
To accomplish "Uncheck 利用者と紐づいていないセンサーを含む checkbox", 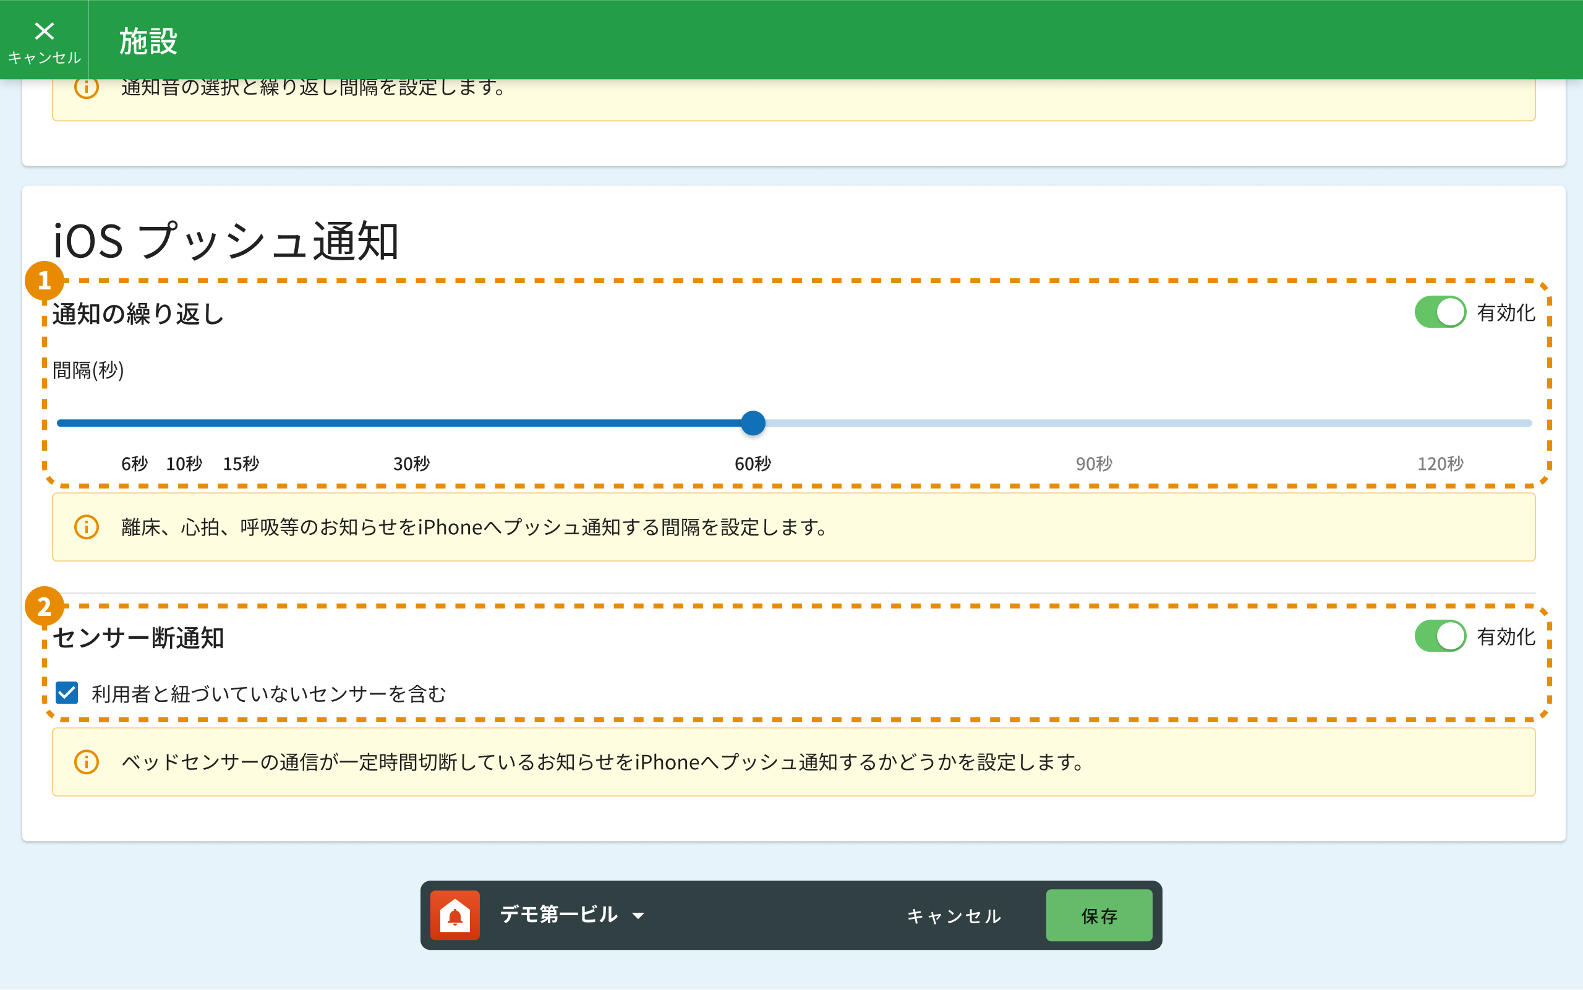I will pos(67,693).
